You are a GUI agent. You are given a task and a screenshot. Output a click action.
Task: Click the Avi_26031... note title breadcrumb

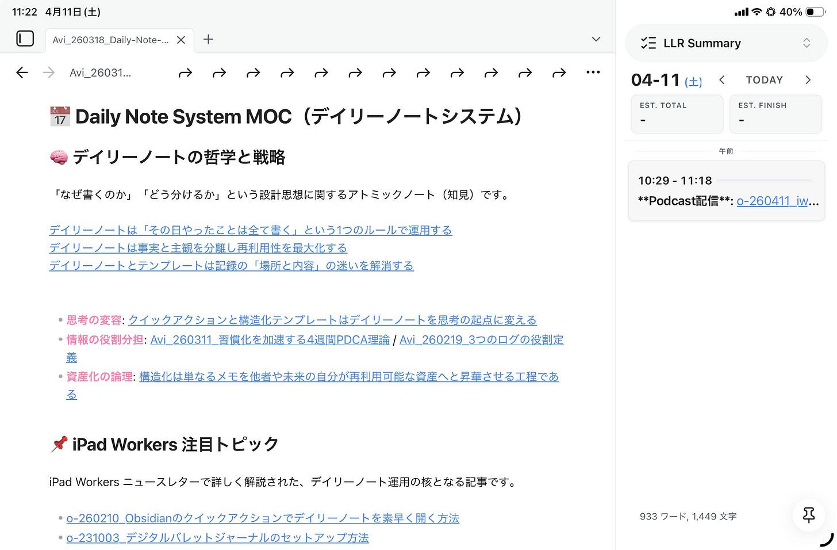point(100,72)
